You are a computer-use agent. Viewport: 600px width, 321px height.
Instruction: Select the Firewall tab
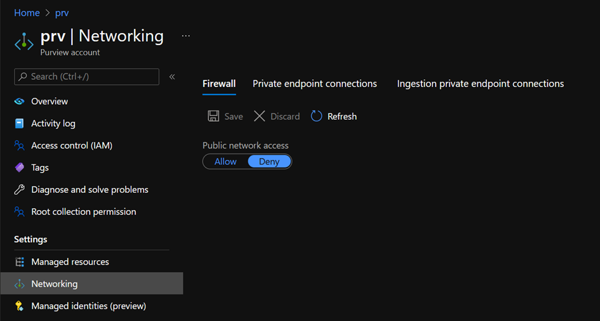pos(219,84)
